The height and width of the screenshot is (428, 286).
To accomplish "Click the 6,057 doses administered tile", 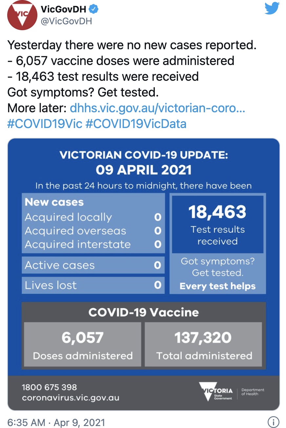I will coord(83,344).
